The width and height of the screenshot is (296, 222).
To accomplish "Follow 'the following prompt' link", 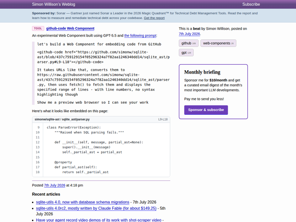I will [x=140, y=35].
